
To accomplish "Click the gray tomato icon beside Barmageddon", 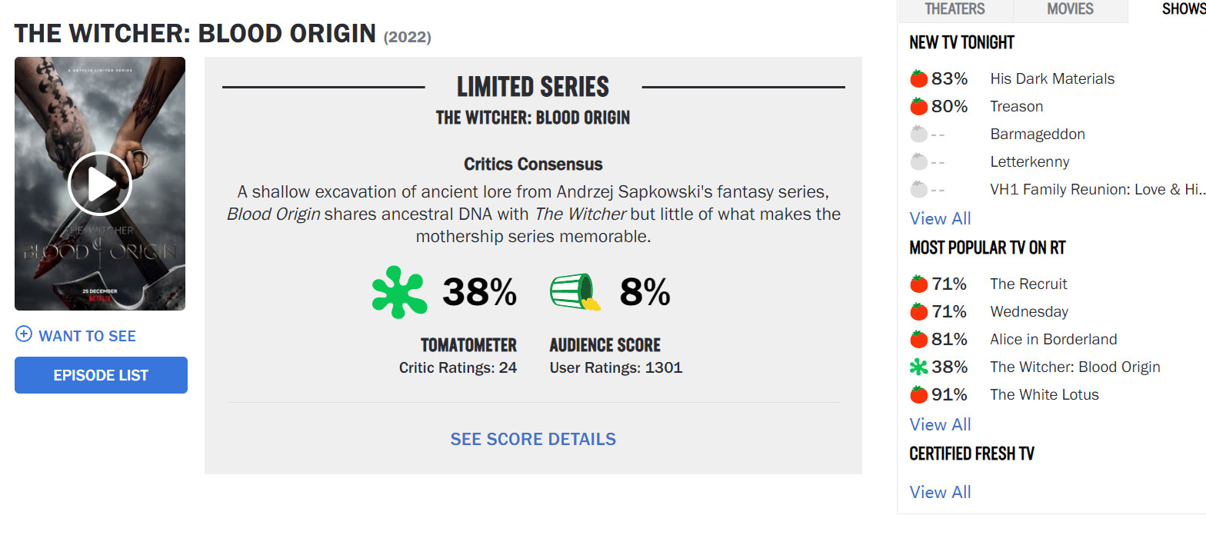I will click(918, 134).
